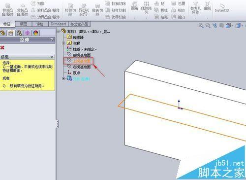The width and height of the screenshot is (246, 180).
Task: Switch to the 特征 features tab
Action: click(x=7, y=24)
